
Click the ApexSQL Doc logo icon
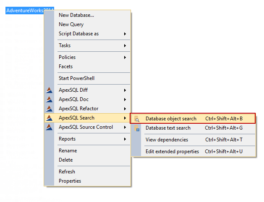tap(49, 99)
